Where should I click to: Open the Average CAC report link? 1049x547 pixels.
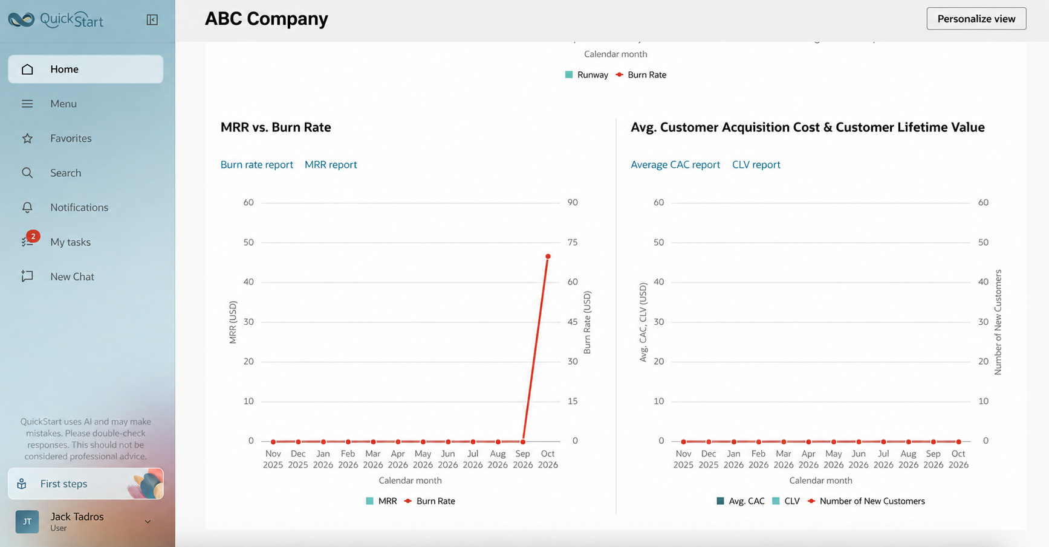coord(675,165)
